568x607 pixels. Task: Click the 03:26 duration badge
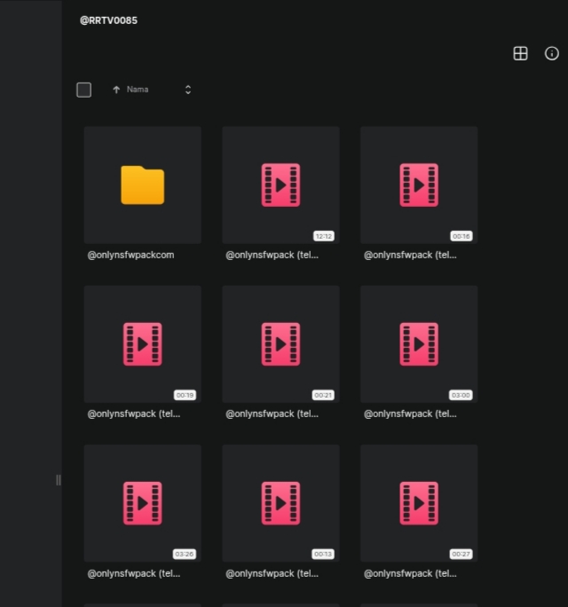click(185, 555)
